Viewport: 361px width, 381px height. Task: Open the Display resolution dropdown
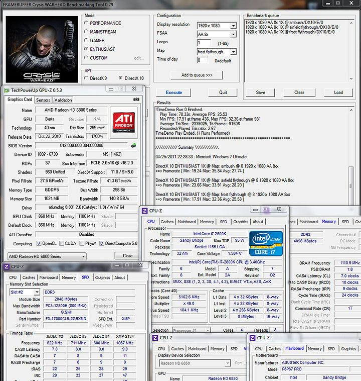click(x=233, y=26)
